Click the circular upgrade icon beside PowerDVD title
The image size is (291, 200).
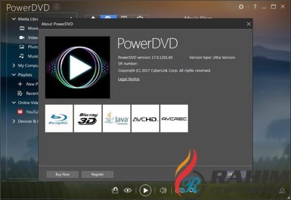tap(57, 7)
